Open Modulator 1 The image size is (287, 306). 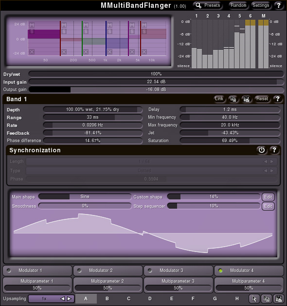[37, 270]
